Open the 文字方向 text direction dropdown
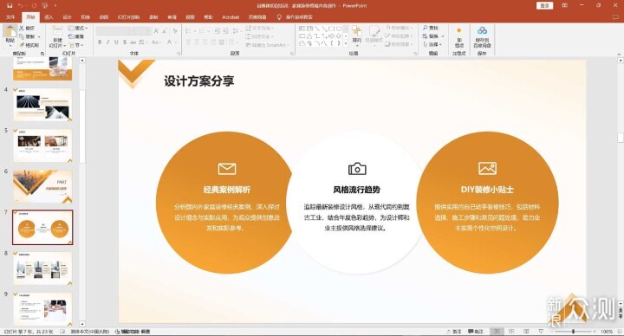 click(x=260, y=29)
